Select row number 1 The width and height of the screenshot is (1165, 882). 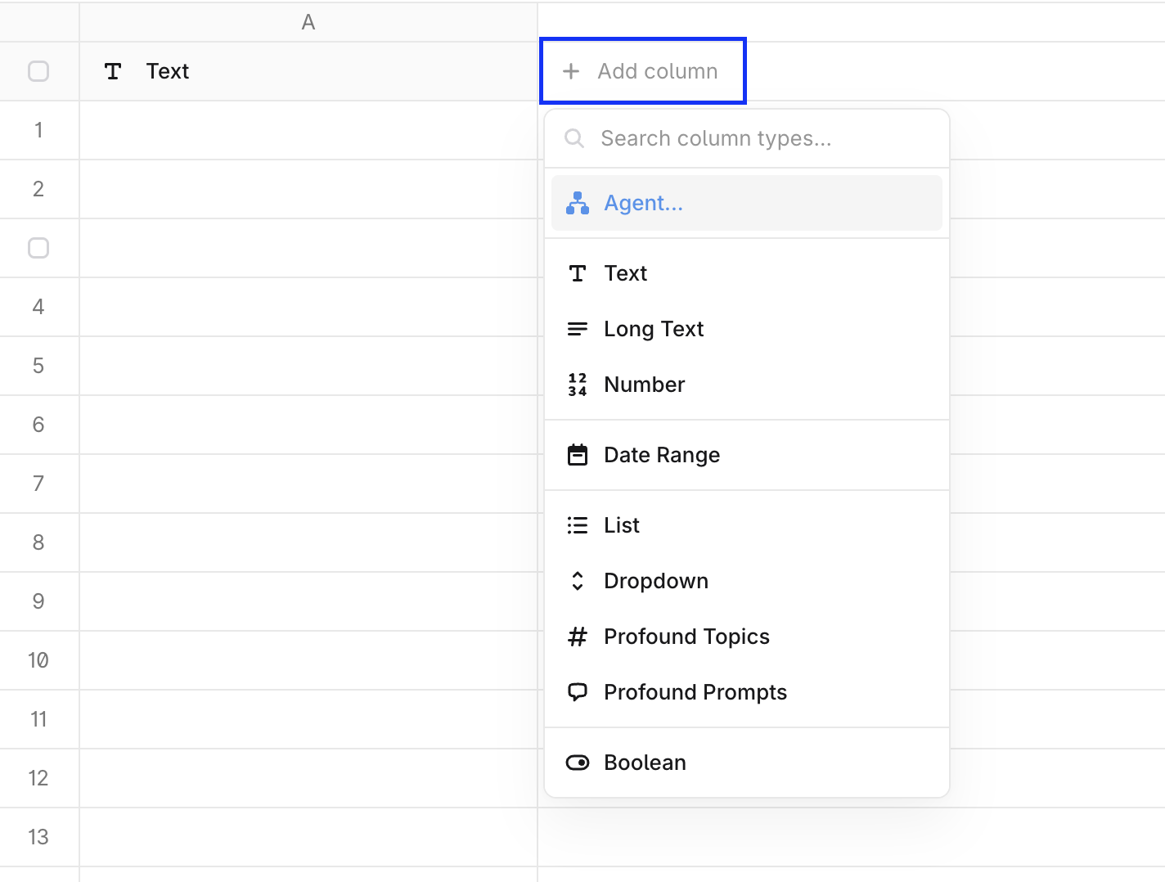[x=38, y=130]
